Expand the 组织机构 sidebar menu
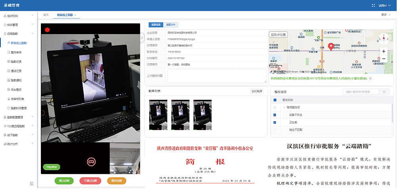This screenshot has width=397, height=192. [18, 16]
